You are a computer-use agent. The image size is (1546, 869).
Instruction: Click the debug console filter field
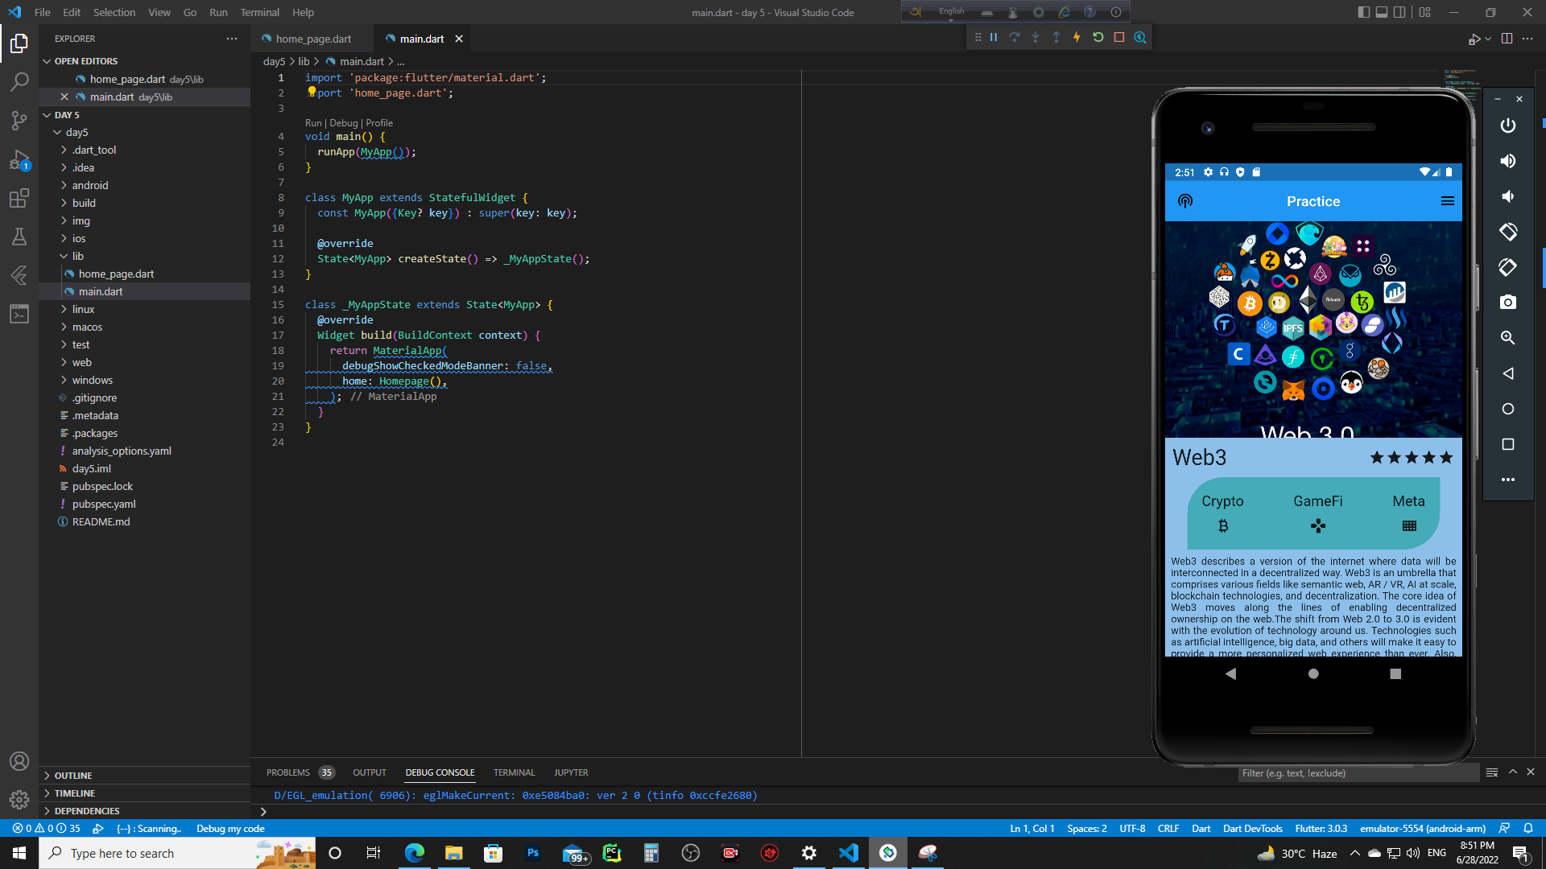click(1357, 773)
